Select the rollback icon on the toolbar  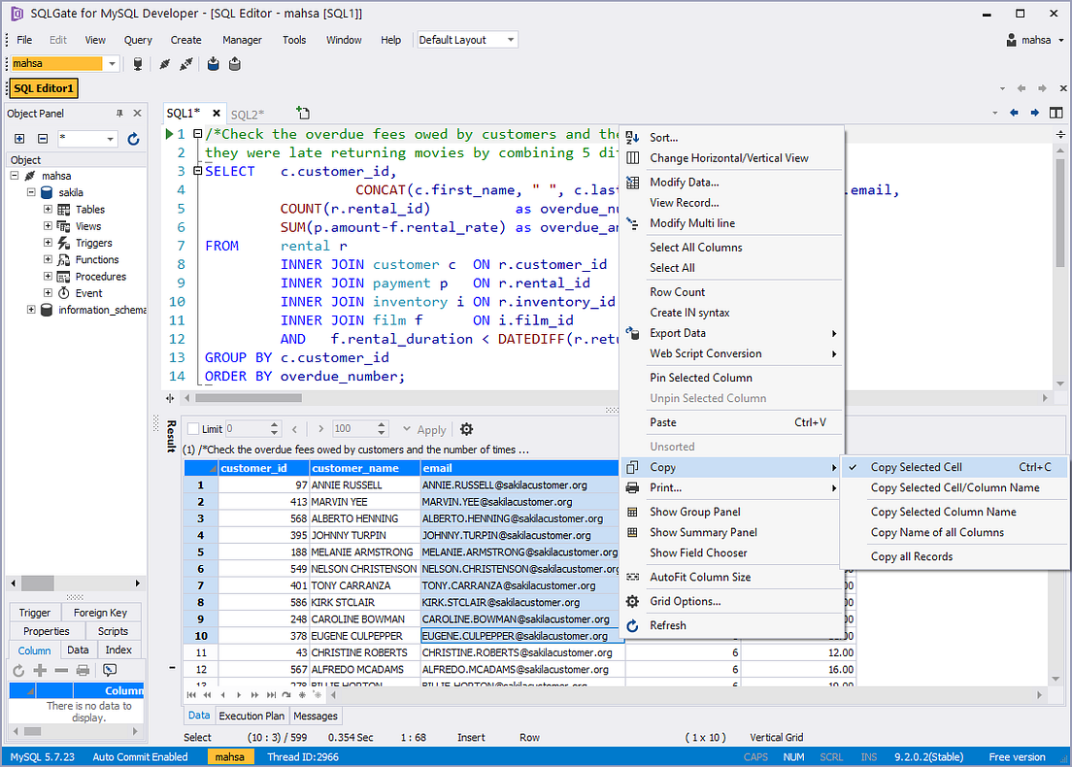(x=234, y=64)
